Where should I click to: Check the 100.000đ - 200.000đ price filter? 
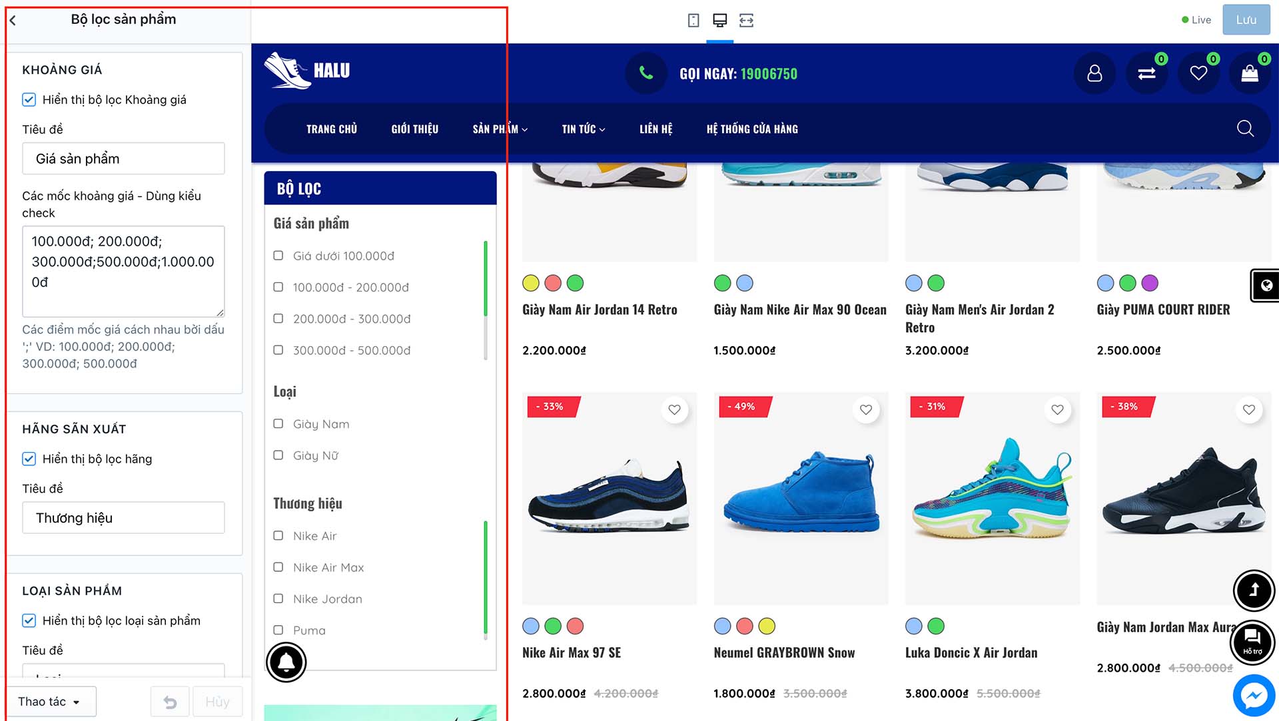278,287
